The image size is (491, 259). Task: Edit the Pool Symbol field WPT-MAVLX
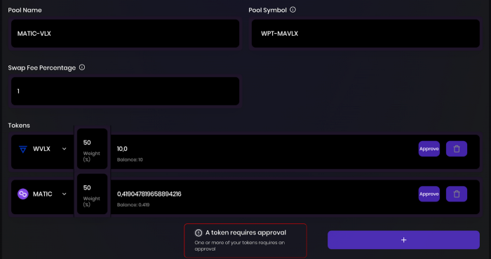click(x=365, y=34)
